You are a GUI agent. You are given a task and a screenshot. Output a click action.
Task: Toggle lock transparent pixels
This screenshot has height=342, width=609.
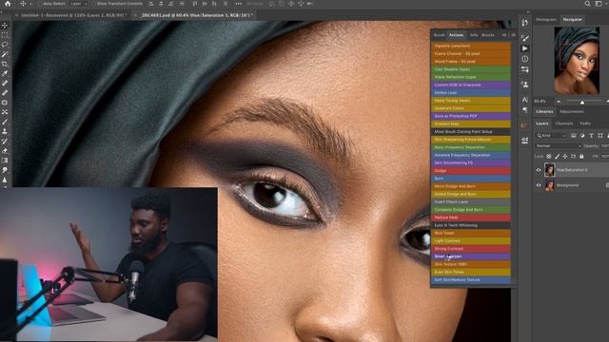click(x=549, y=156)
